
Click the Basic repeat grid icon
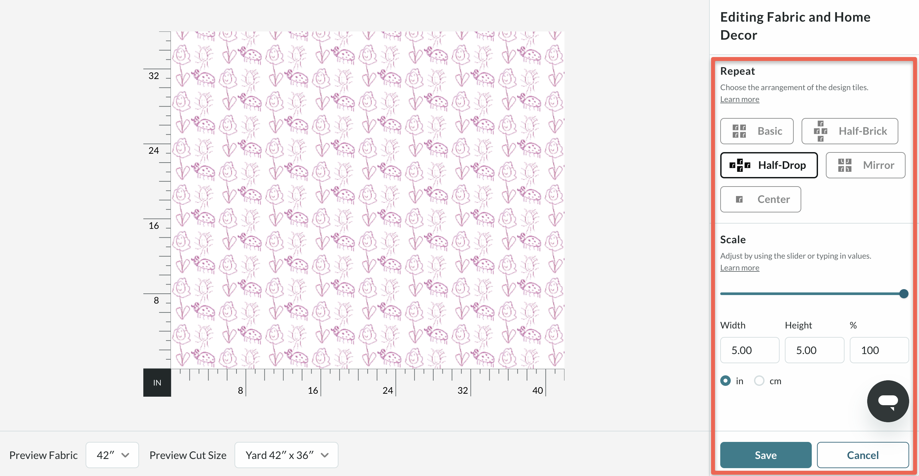click(739, 131)
